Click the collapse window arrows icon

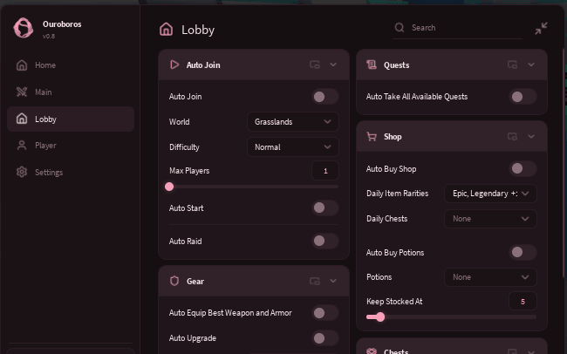541,28
